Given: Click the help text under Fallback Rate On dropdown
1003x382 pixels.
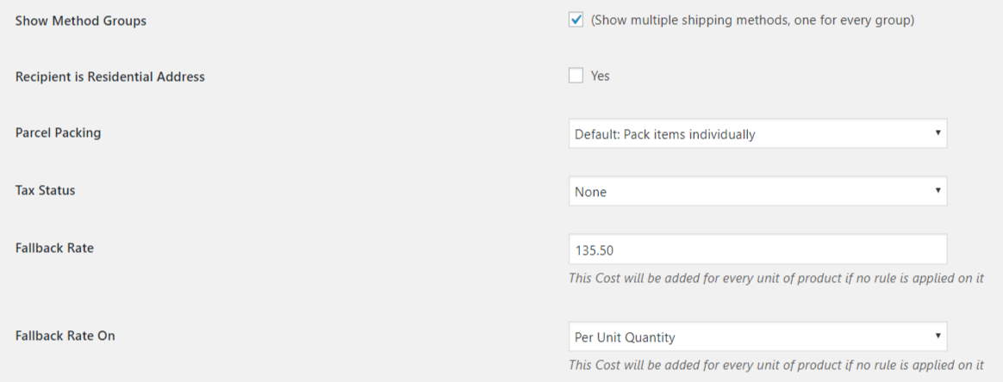Looking at the screenshot, I should click(776, 365).
